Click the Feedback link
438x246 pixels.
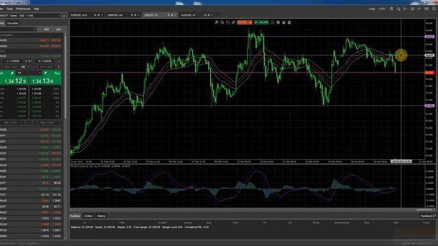click(x=428, y=216)
